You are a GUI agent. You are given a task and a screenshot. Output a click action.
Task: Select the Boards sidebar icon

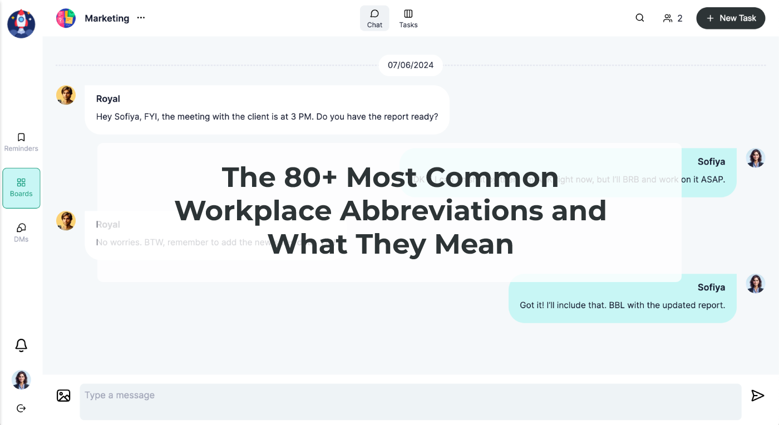(21, 187)
